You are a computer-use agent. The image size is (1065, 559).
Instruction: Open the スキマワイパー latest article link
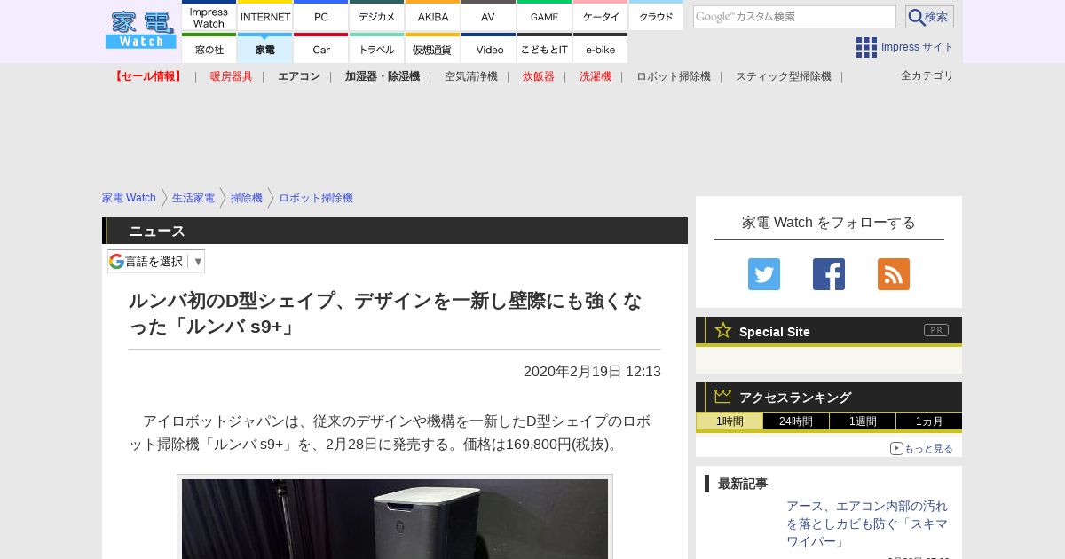(867, 524)
